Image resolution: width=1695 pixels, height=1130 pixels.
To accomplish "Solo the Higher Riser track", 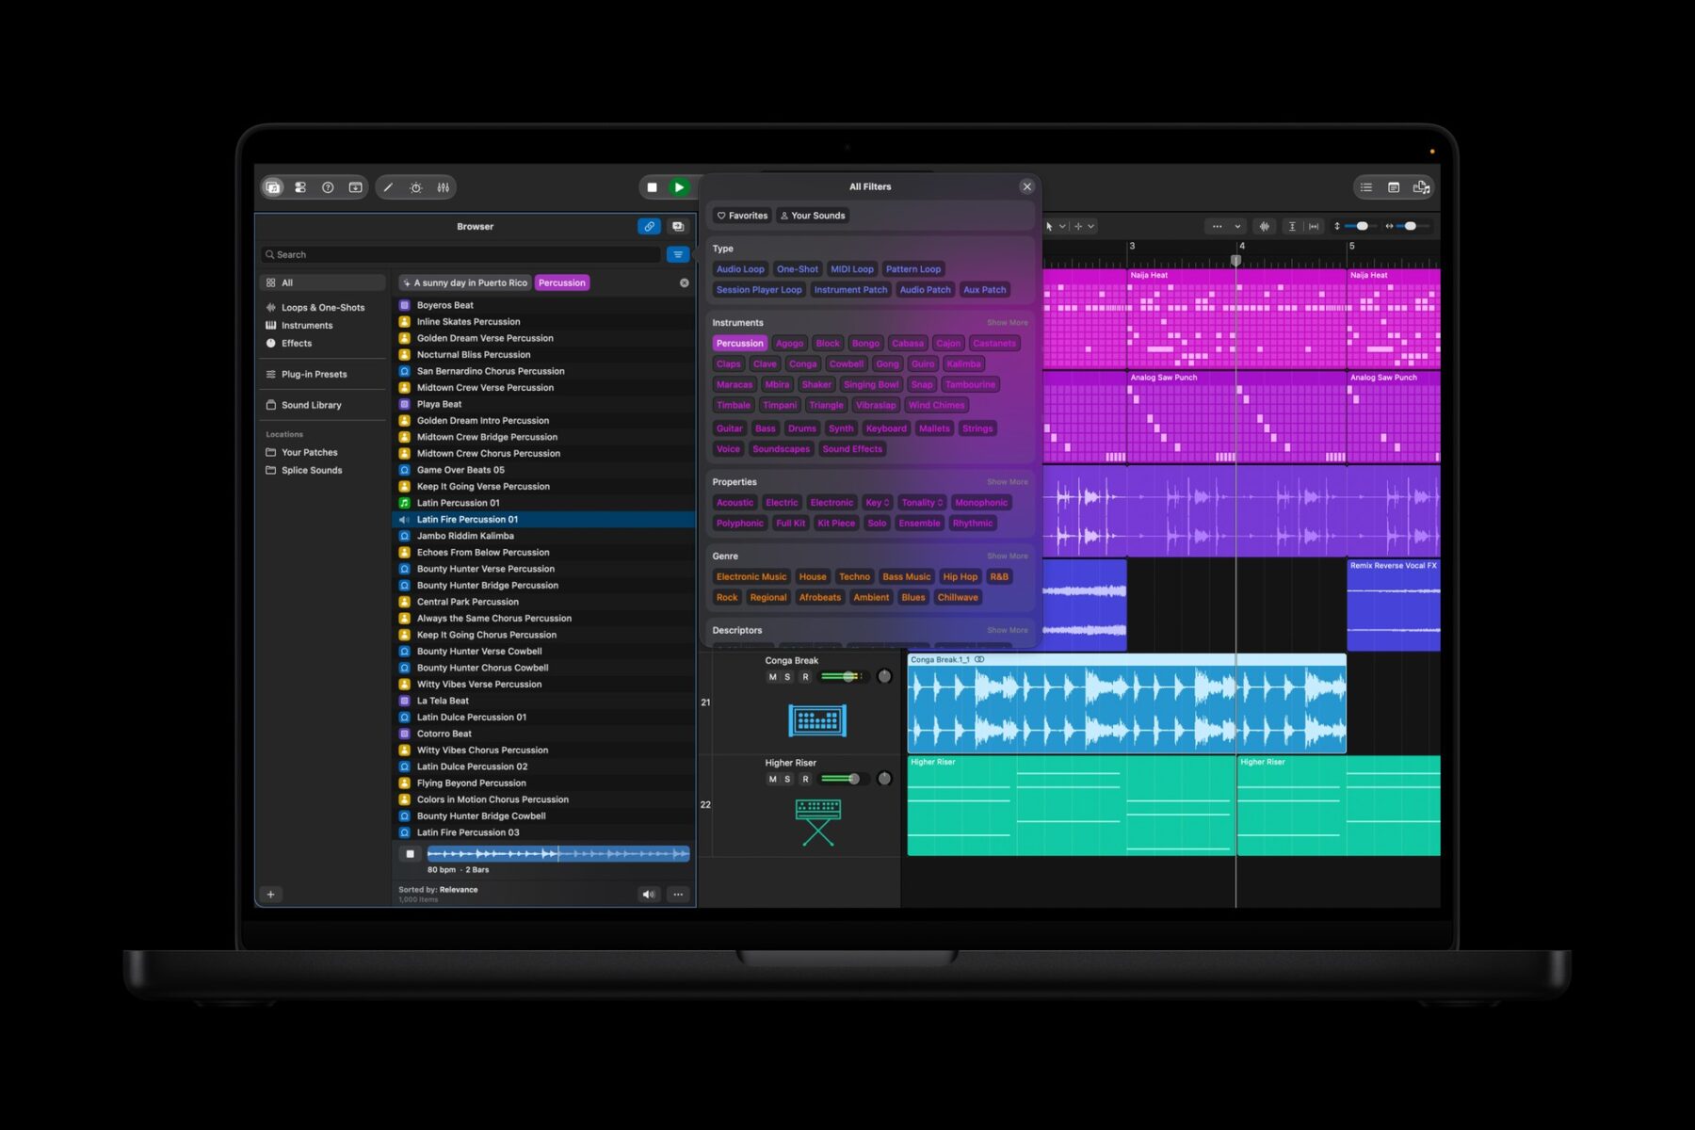I will [x=788, y=780].
